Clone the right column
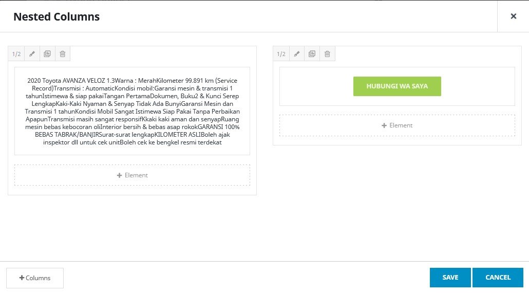 tap(312, 54)
